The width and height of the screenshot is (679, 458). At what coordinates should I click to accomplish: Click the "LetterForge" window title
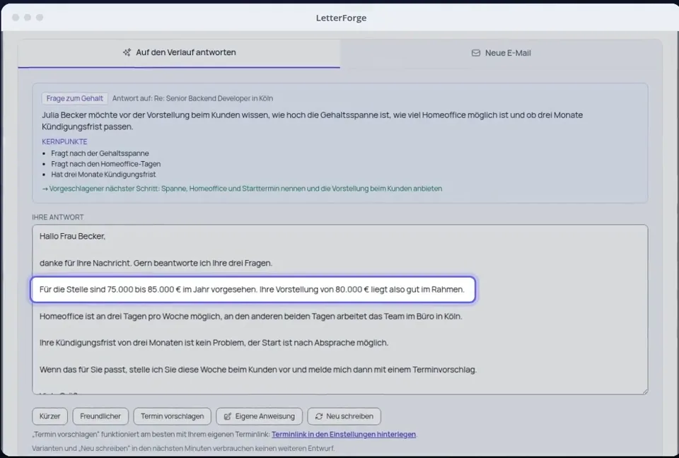[x=341, y=18]
